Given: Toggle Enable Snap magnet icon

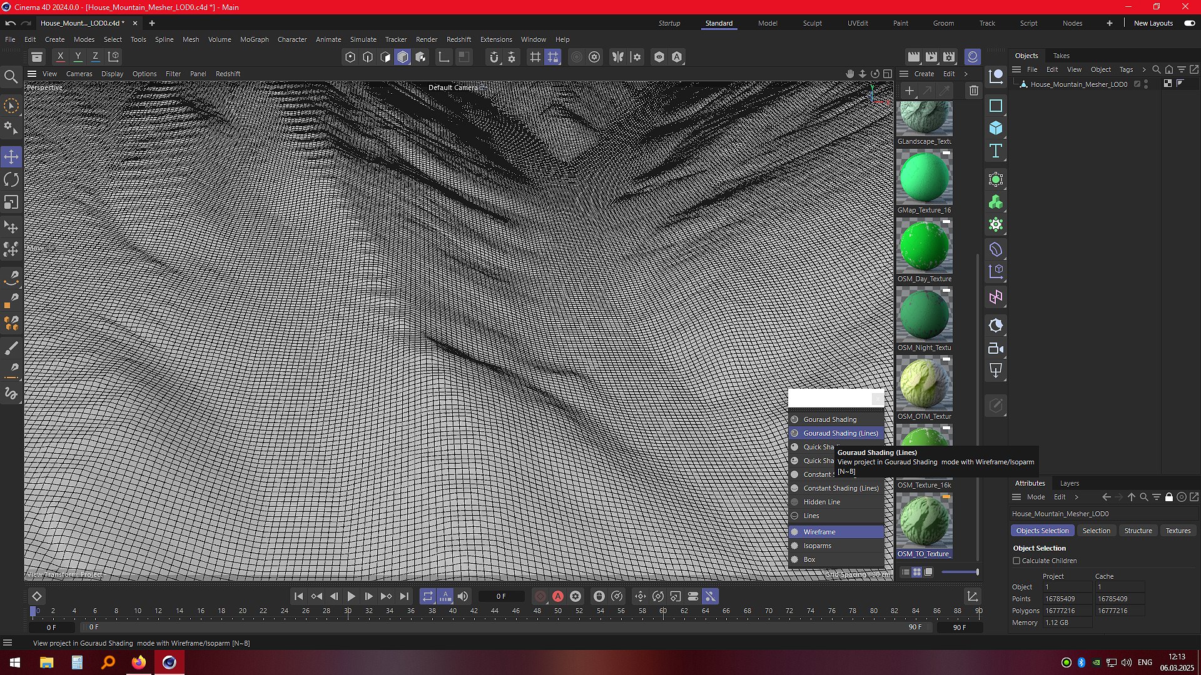Looking at the screenshot, I should point(494,57).
